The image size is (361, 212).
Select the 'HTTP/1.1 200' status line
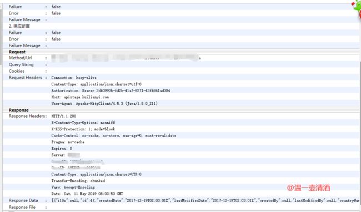click(64, 116)
